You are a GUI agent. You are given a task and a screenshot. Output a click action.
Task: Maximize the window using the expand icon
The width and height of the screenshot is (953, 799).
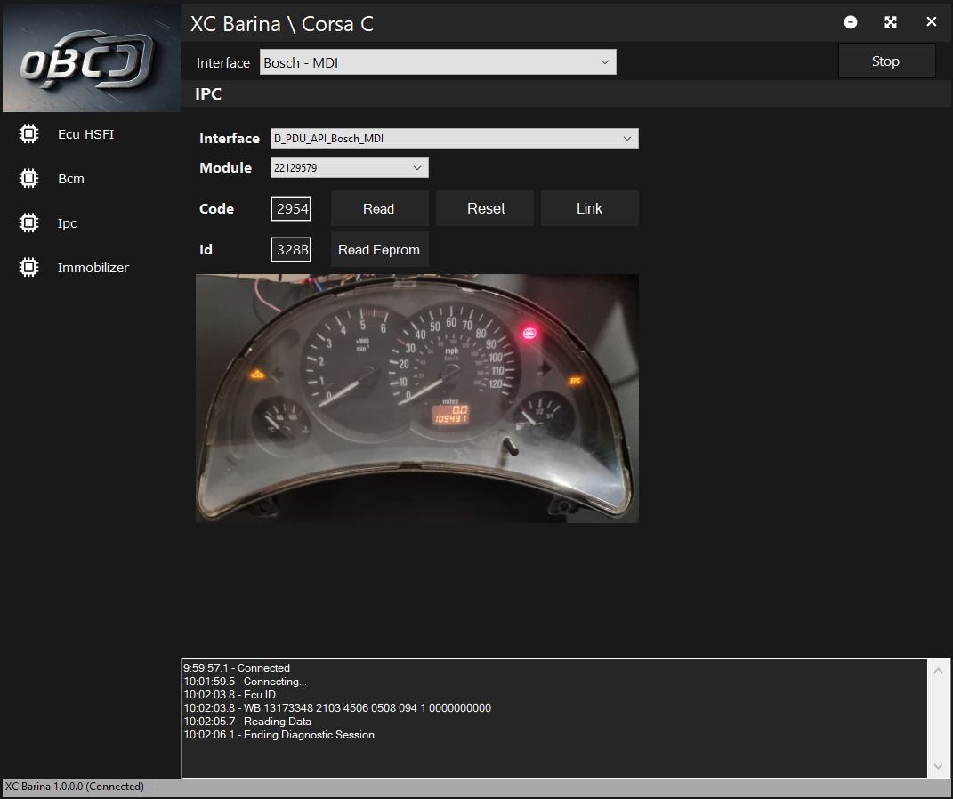[x=891, y=22]
